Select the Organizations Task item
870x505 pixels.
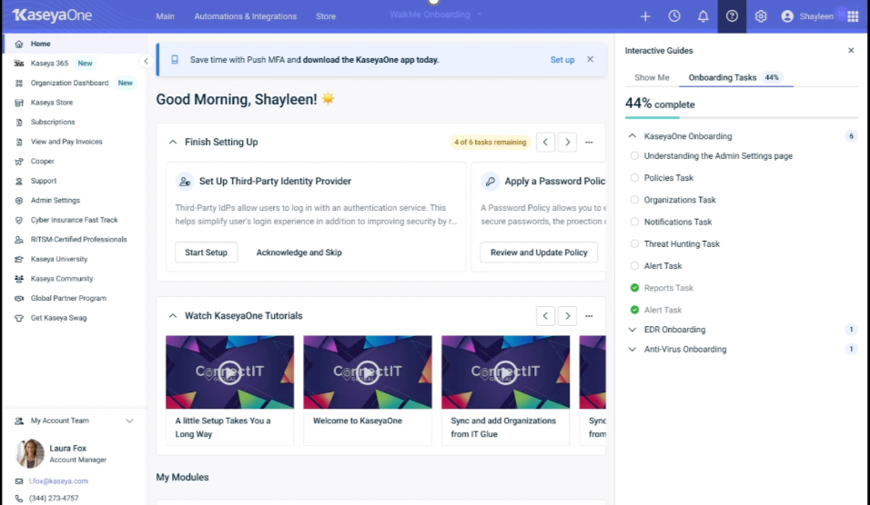tap(680, 200)
